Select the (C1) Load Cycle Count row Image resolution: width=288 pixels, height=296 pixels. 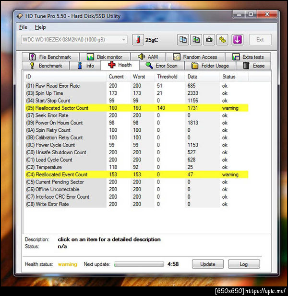(137, 159)
